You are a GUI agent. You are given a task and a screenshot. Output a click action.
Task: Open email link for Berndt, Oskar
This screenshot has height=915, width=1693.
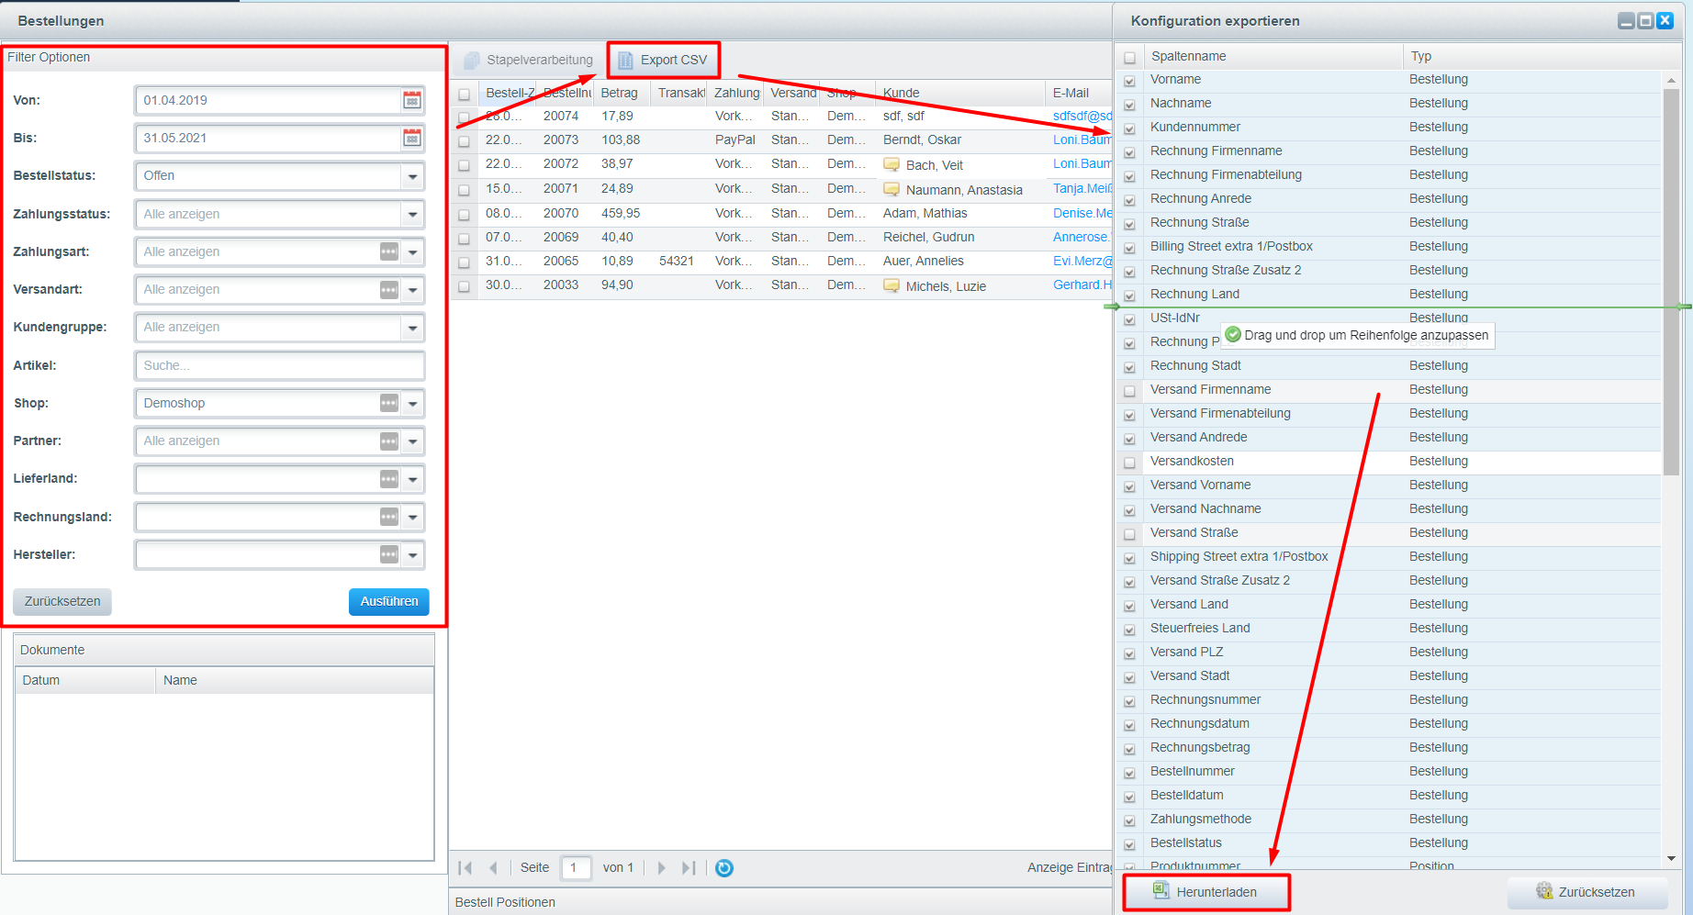coord(1082,139)
